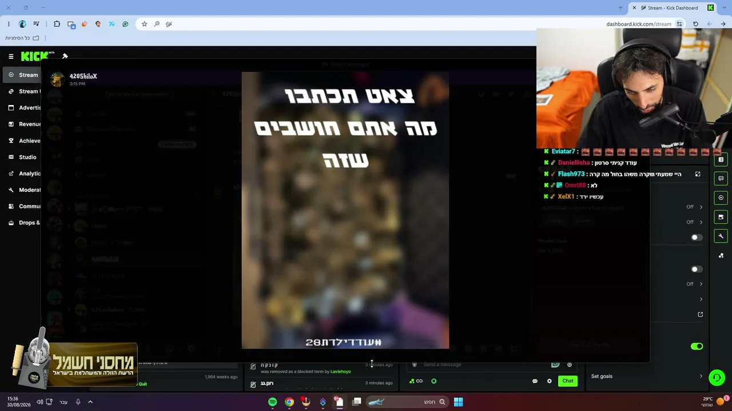Screen dimensions: 732x411
Task: Click the green headset support button
Action: pos(717,378)
